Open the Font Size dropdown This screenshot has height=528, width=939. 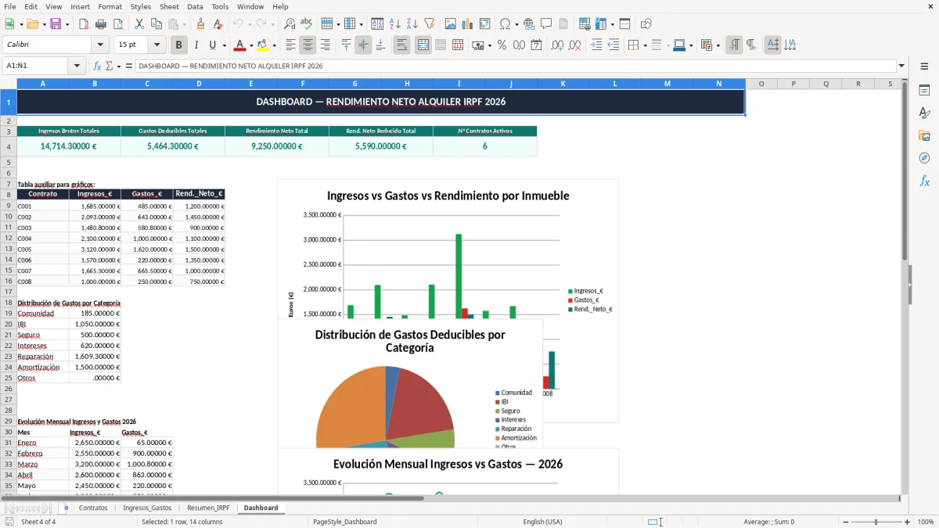[x=157, y=45]
